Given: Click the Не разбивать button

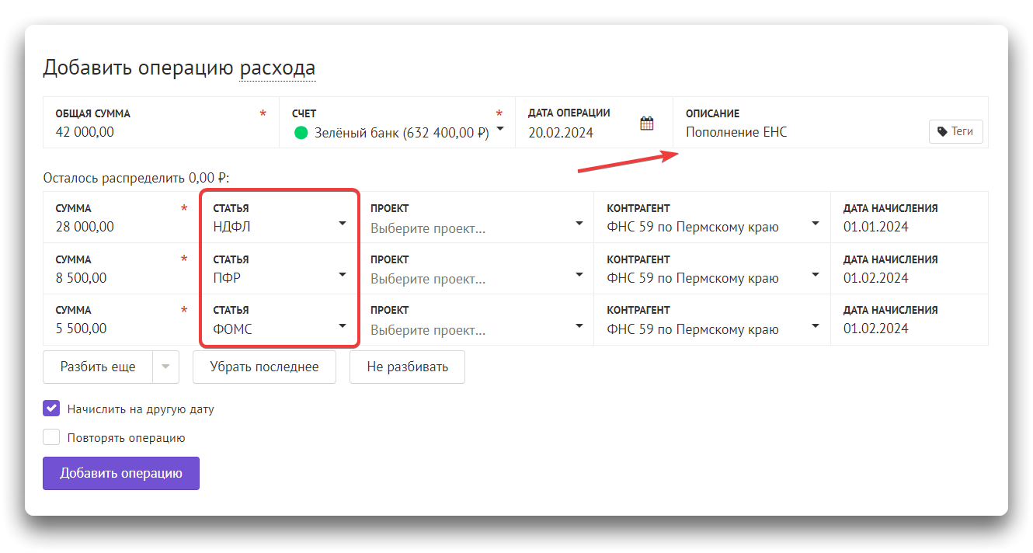Looking at the screenshot, I should click(407, 367).
